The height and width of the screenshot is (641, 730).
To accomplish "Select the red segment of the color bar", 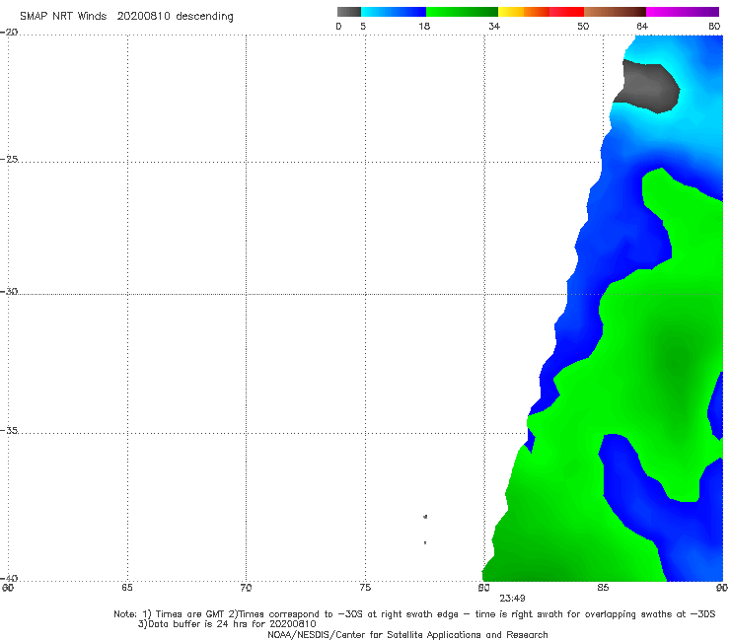I will (x=566, y=12).
